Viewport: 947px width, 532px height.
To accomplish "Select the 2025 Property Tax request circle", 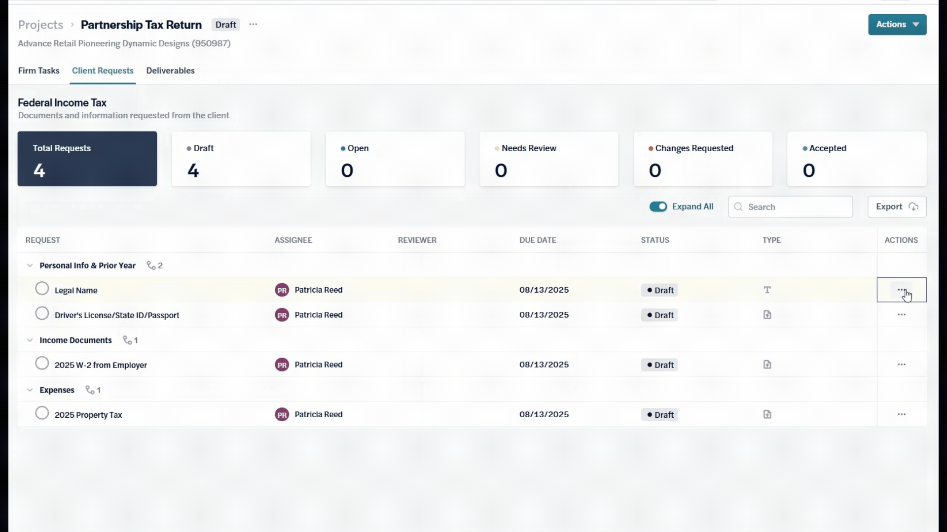I will pos(42,413).
